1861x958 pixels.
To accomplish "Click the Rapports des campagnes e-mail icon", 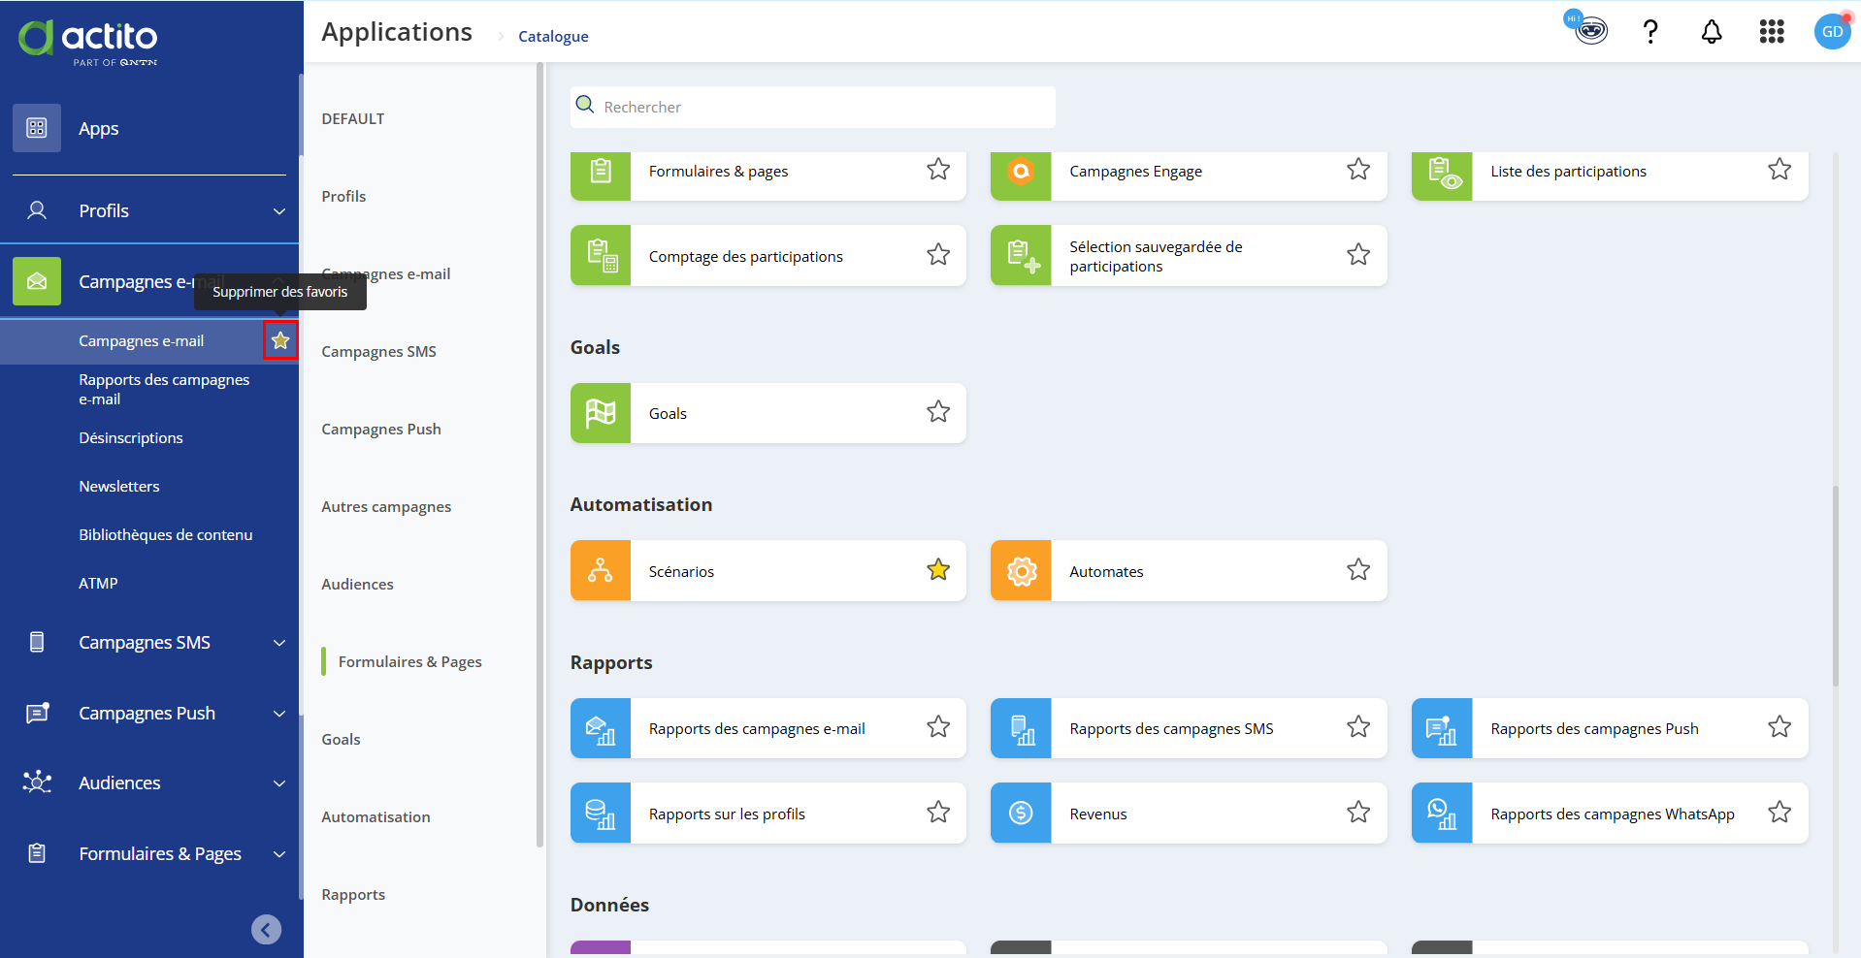I will pyautogui.click(x=601, y=728).
